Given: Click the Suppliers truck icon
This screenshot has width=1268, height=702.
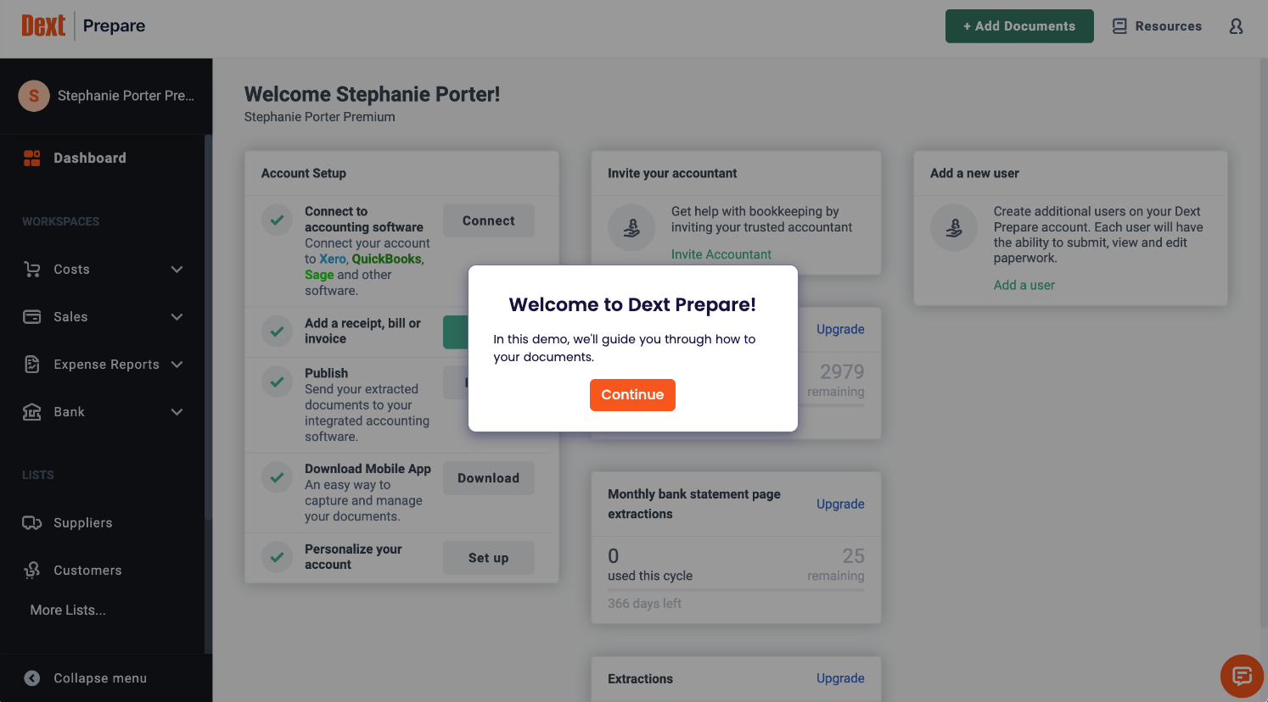Looking at the screenshot, I should tap(32, 523).
